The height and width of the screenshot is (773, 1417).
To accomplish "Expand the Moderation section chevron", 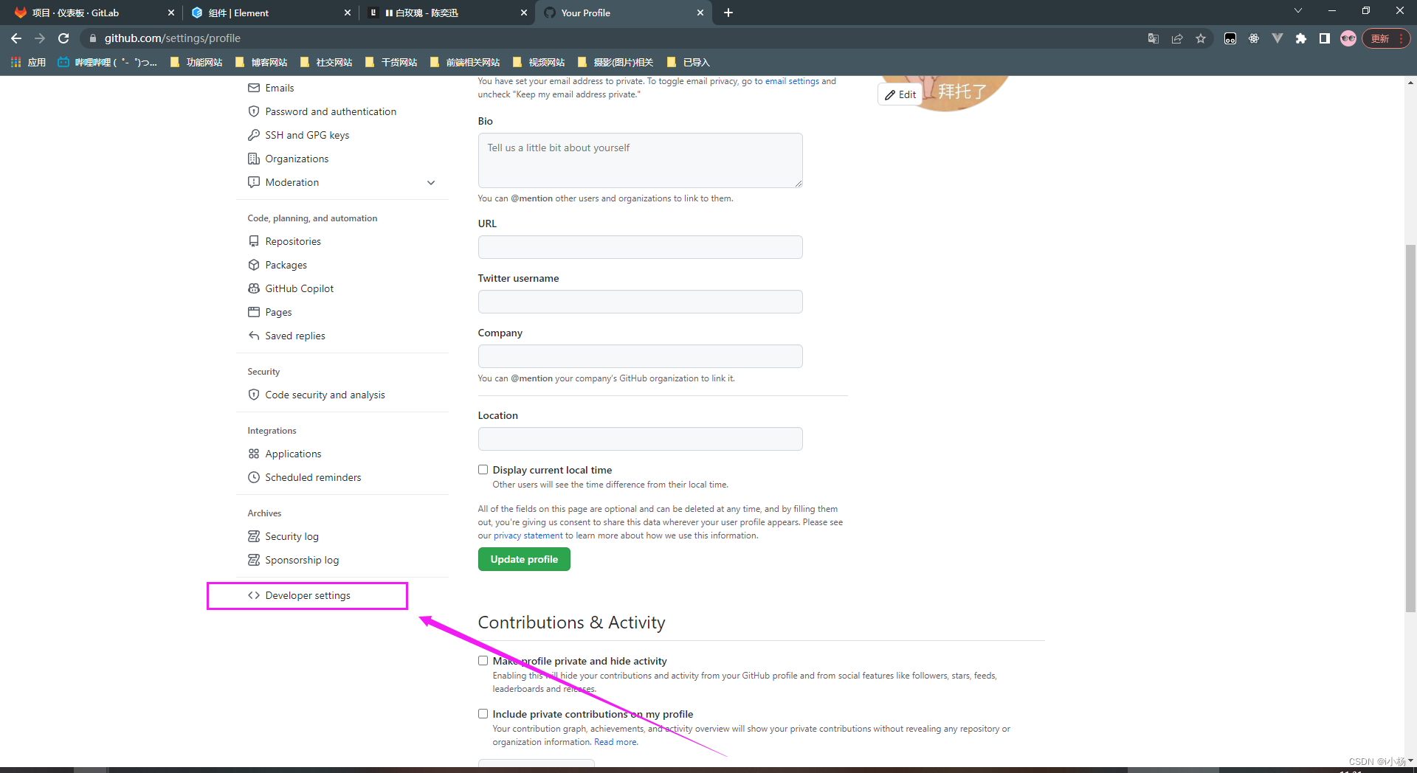I will click(431, 182).
